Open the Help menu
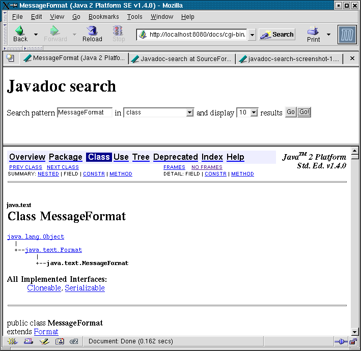This screenshot has width=361, height=351. coord(188,17)
